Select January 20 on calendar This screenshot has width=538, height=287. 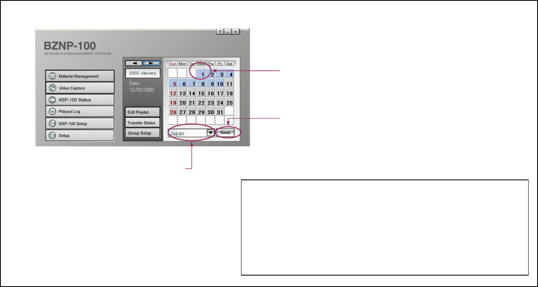(183, 101)
